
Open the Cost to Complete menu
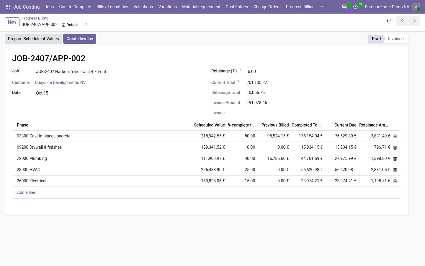[75, 7]
